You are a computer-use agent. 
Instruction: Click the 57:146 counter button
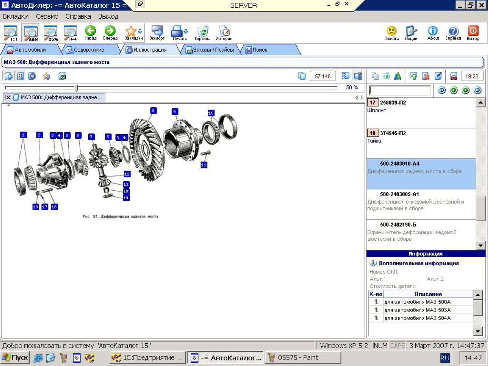[x=323, y=76]
